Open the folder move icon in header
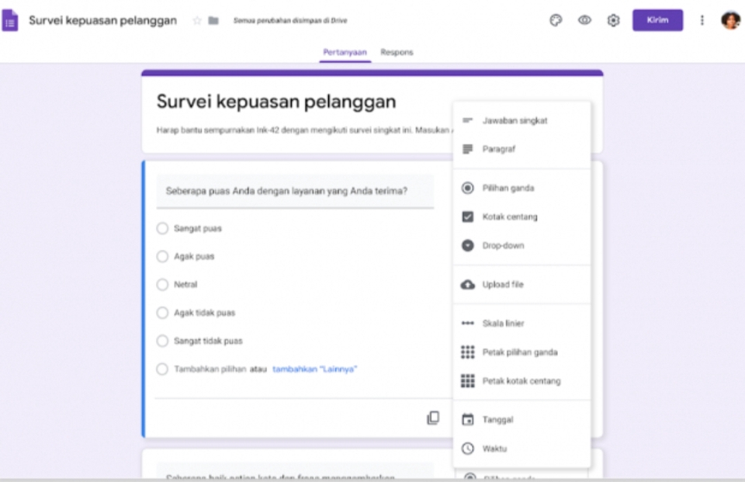Screen dimensions: 745x482 point(214,20)
